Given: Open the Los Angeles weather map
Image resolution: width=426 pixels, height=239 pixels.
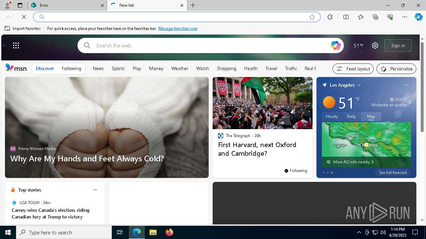Looking at the screenshot, I should tap(366, 144).
